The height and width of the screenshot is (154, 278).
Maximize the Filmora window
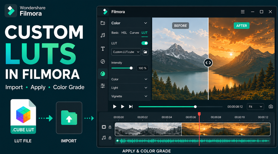261,12
